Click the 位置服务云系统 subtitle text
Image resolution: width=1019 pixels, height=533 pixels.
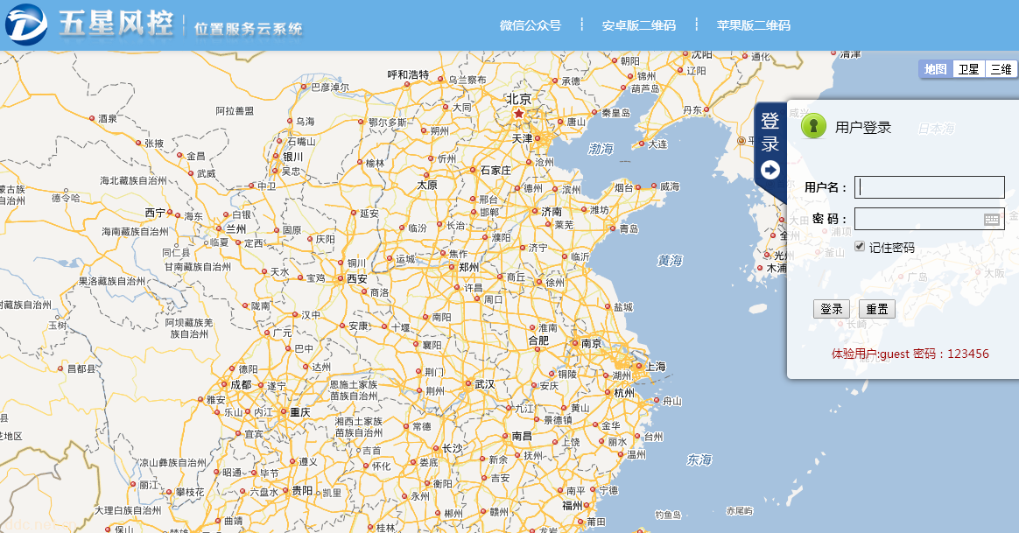249,29
